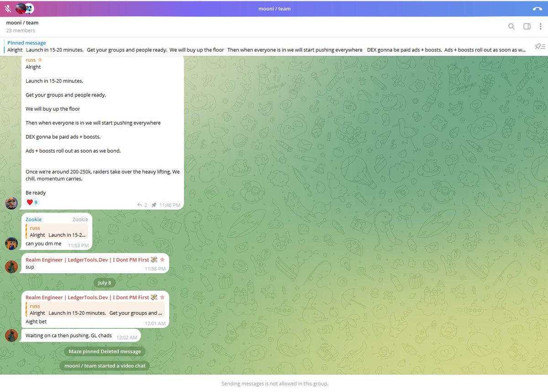
Task: Select the 12:01 AM timestamp
Action: [155, 323]
